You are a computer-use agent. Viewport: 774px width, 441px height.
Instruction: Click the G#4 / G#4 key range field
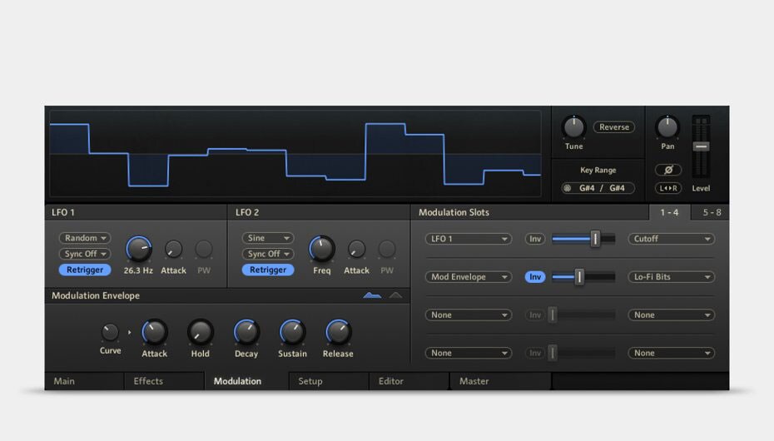point(598,188)
